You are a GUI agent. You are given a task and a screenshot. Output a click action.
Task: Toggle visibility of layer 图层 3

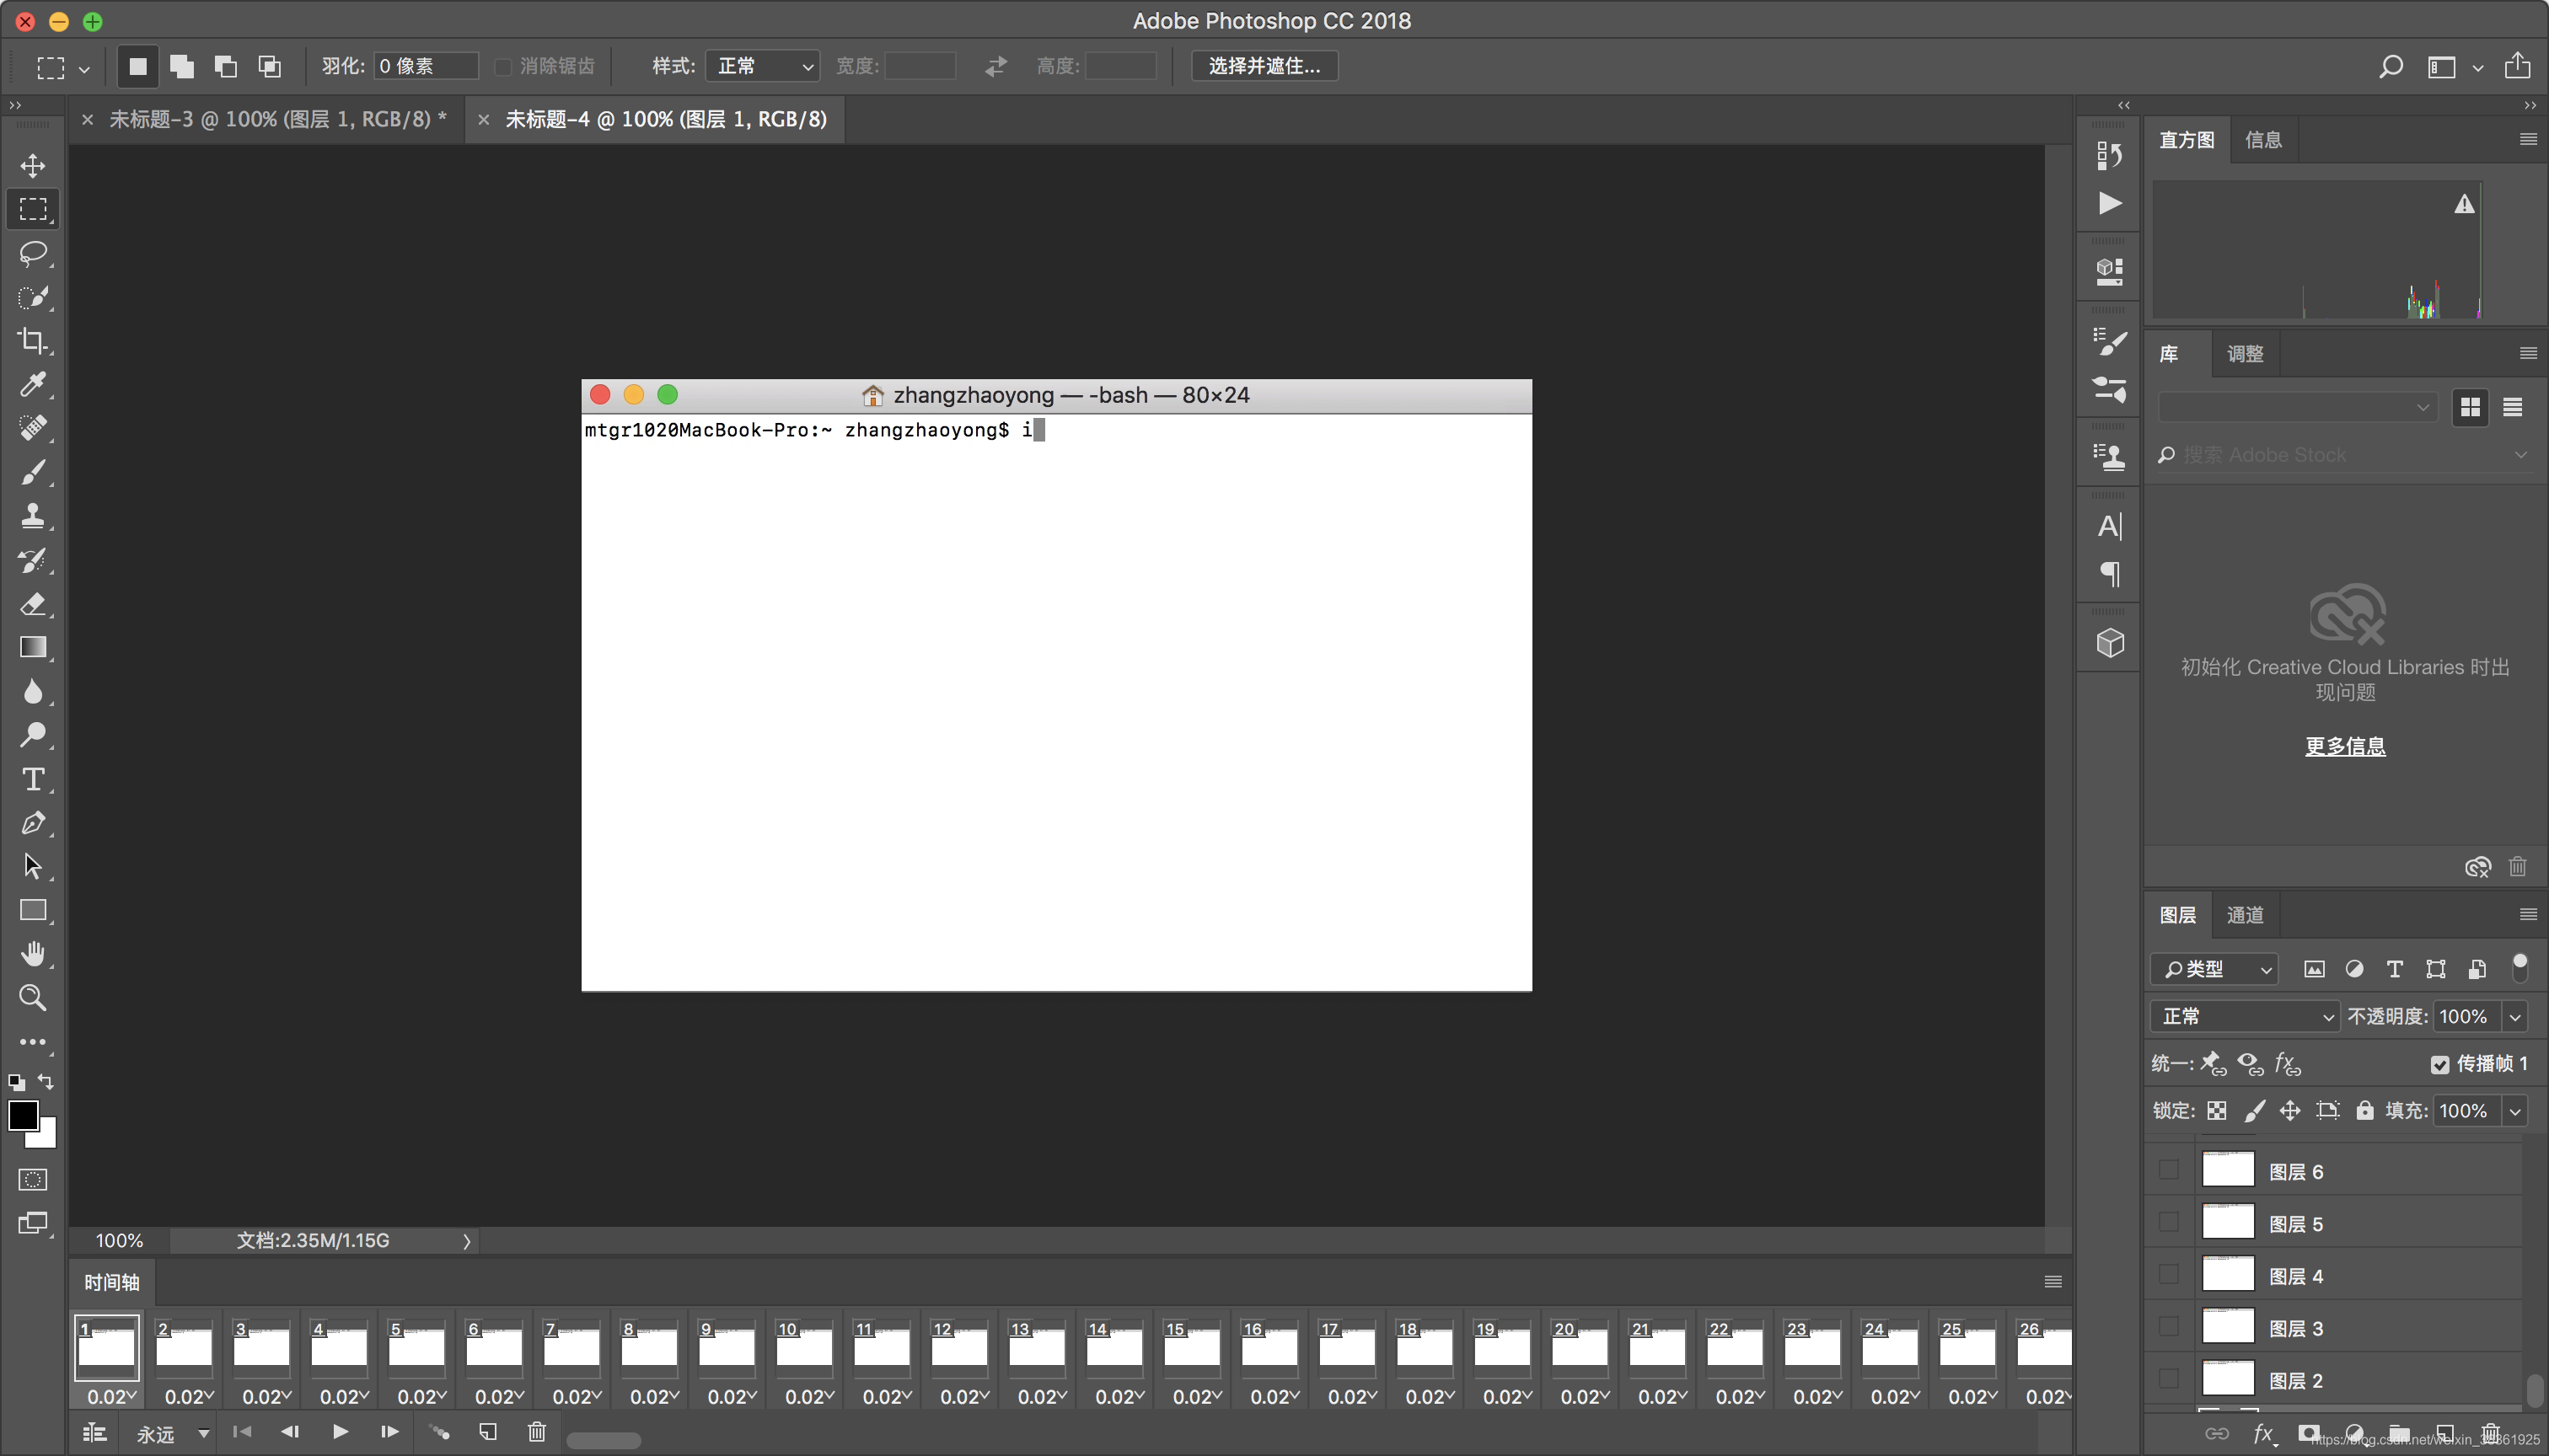[x=2168, y=1326]
